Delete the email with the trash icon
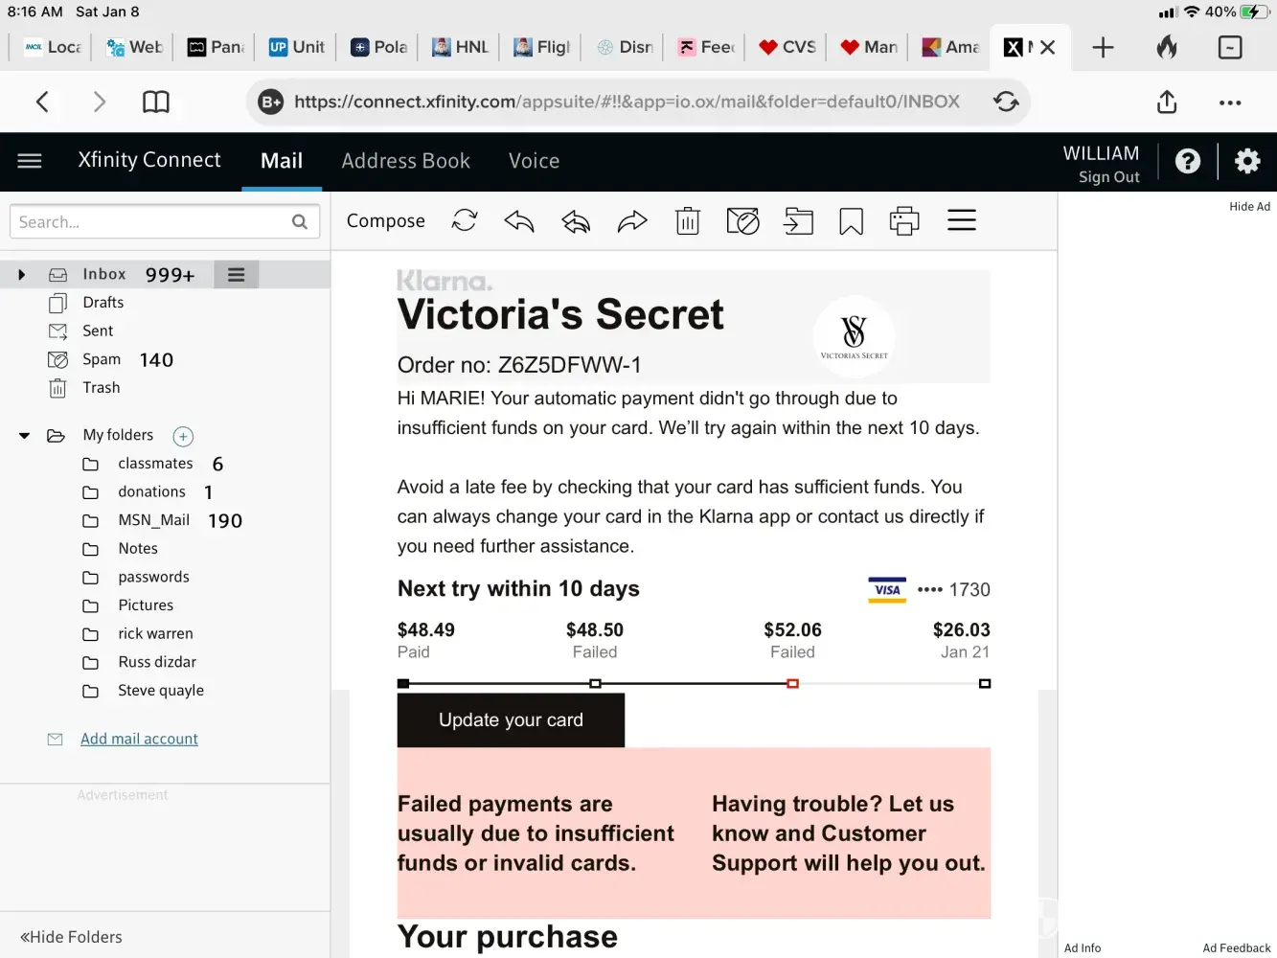This screenshot has width=1277, height=958. (x=688, y=221)
